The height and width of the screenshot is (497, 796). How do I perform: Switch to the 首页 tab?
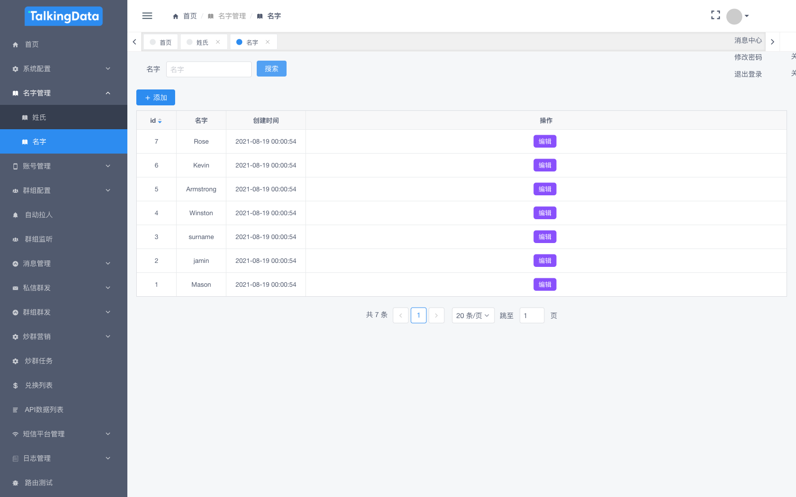pos(161,42)
